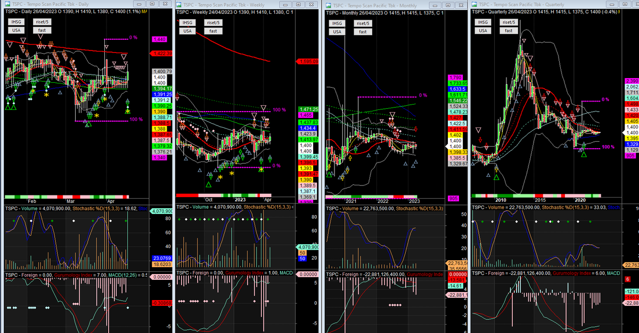639x333 pixels.
Task: Click the USA button in the Quarterly chart
Action: pyautogui.click(x=482, y=31)
